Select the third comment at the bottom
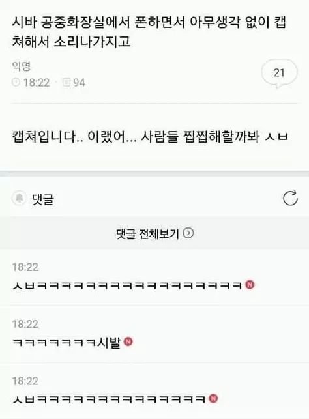The height and width of the screenshot is (419, 309). pos(109,399)
